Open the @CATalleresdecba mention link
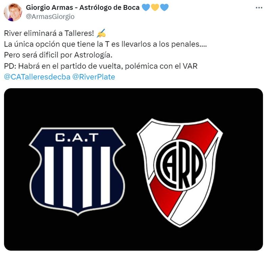 [37, 77]
